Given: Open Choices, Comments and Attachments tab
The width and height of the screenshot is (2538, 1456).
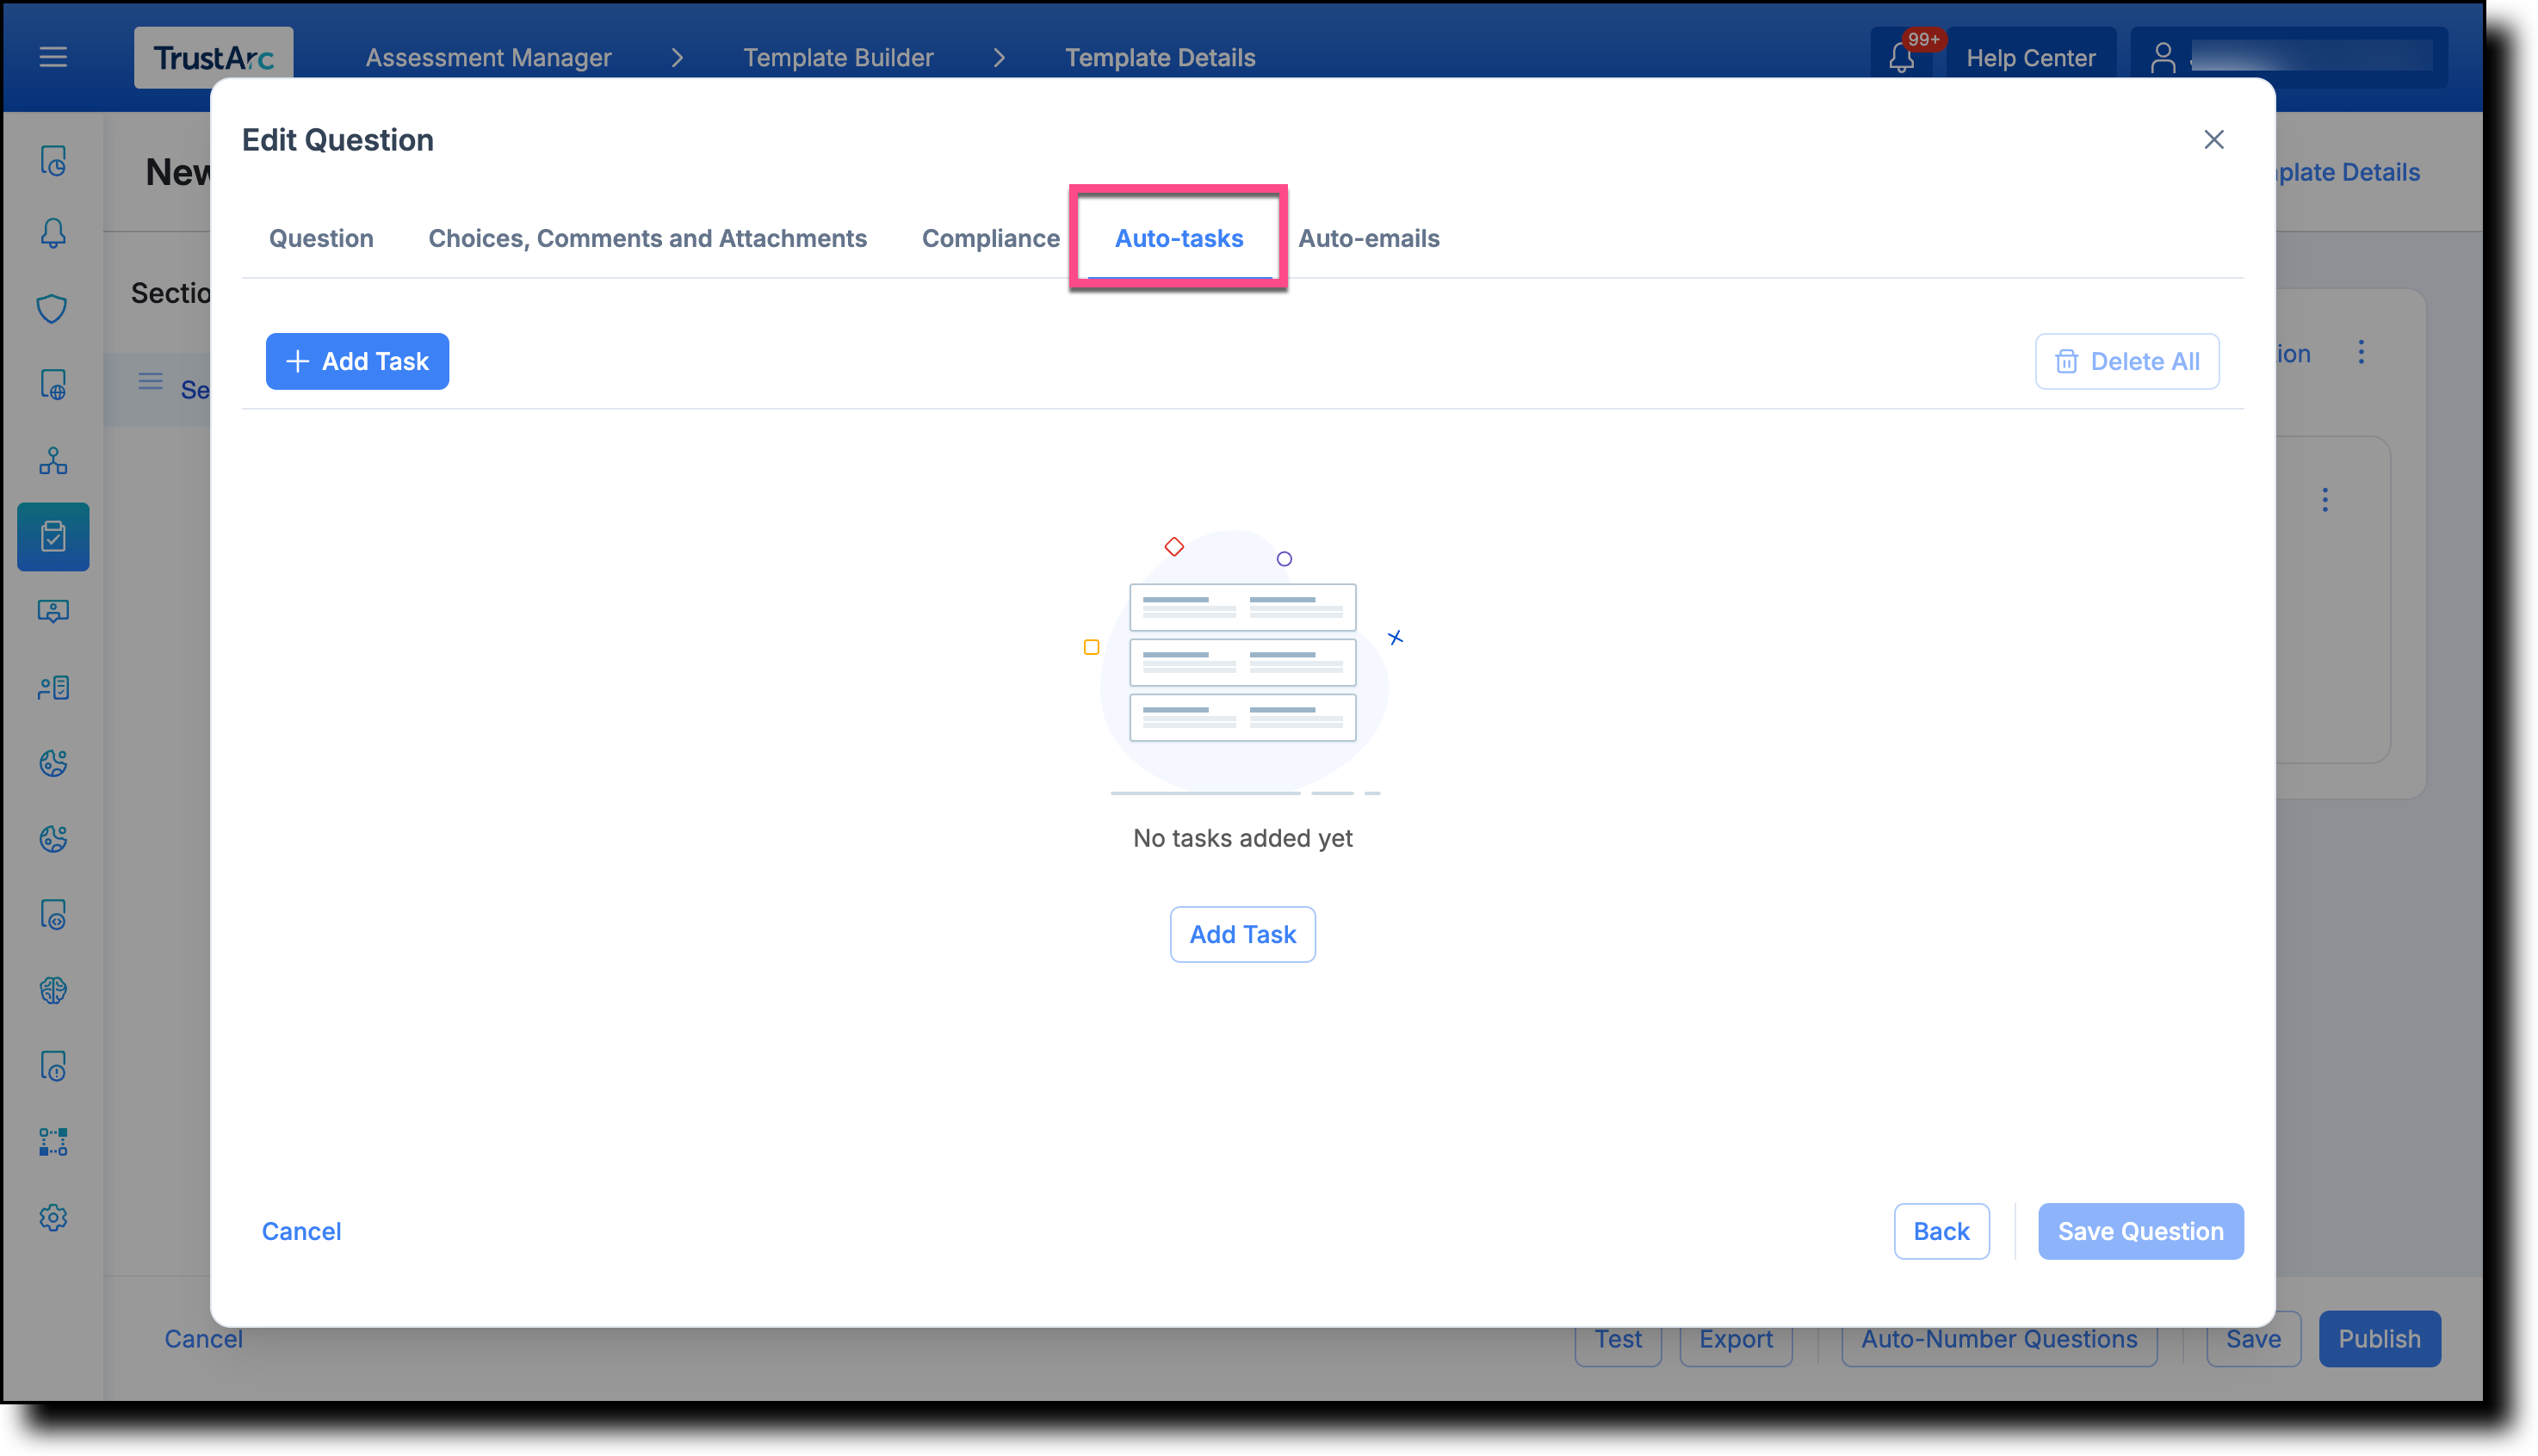Looking at the screenshot, I should click(647, 238).
